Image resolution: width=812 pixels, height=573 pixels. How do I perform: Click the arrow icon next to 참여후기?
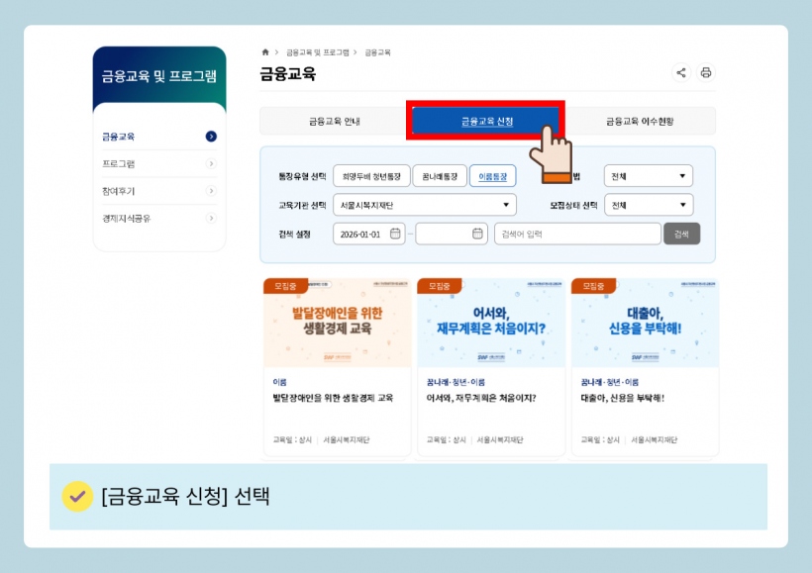[x=211, y=191]
